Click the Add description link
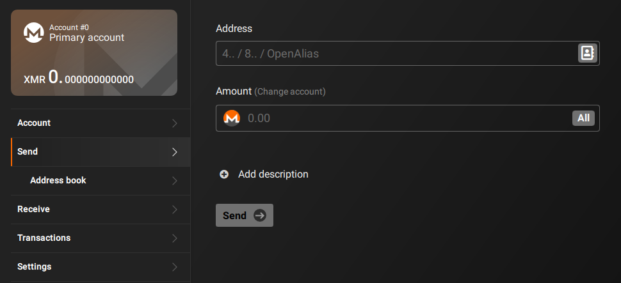Image resolution: width=621 pixels, height=283 pixels. click(x=273, y=174)
